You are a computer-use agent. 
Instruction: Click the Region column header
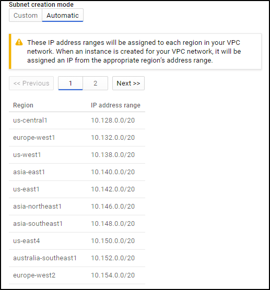23,105
